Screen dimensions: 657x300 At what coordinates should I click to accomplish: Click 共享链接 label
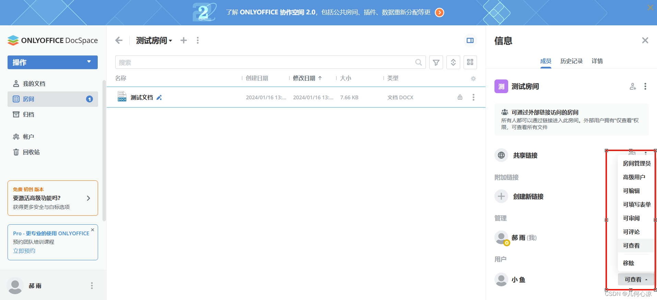coord(525,155)
